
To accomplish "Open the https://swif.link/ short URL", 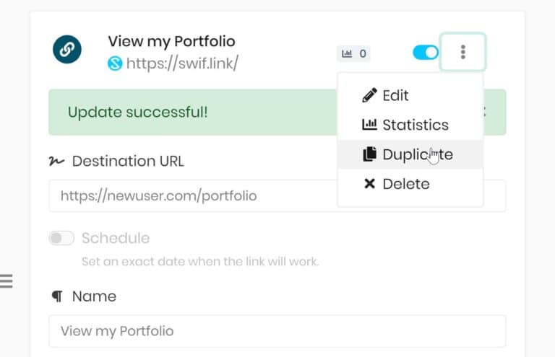I will pos(182,63).
